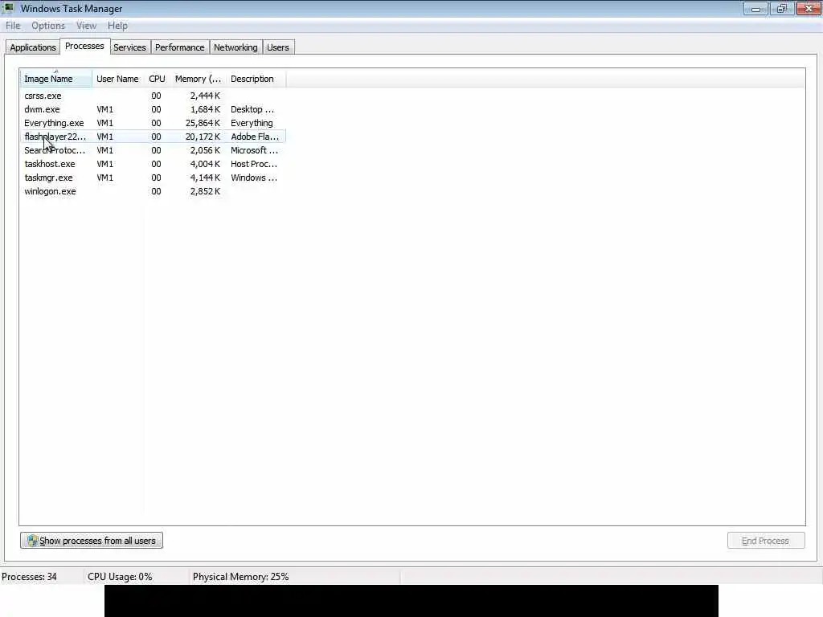Click the Microsoft ... description cell
Image resolution: width=823 pixels, height=617 pixels.
pos(255,150)
